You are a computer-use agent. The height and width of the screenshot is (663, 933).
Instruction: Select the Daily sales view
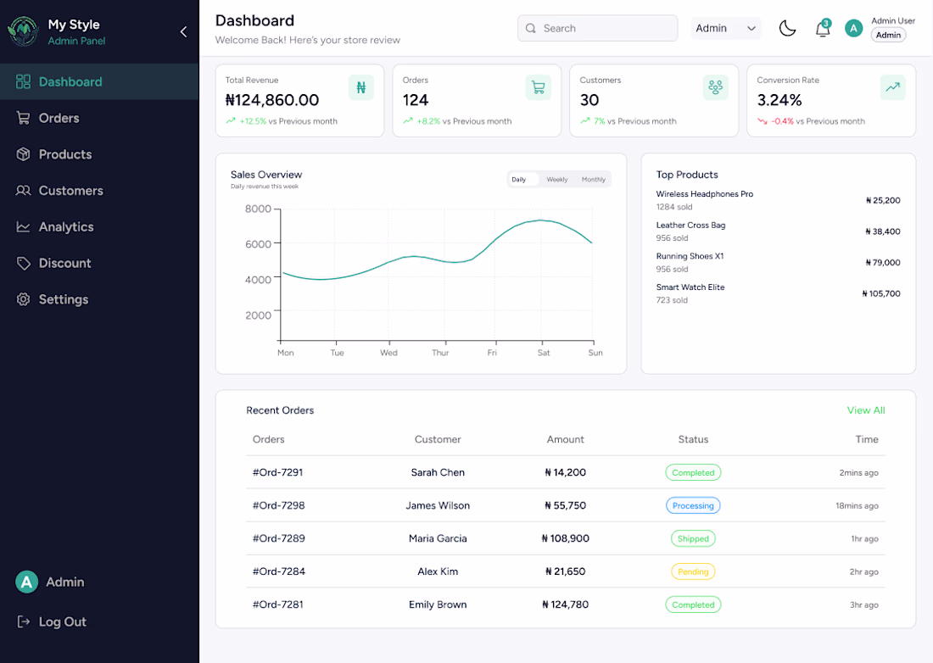point(523,179)
